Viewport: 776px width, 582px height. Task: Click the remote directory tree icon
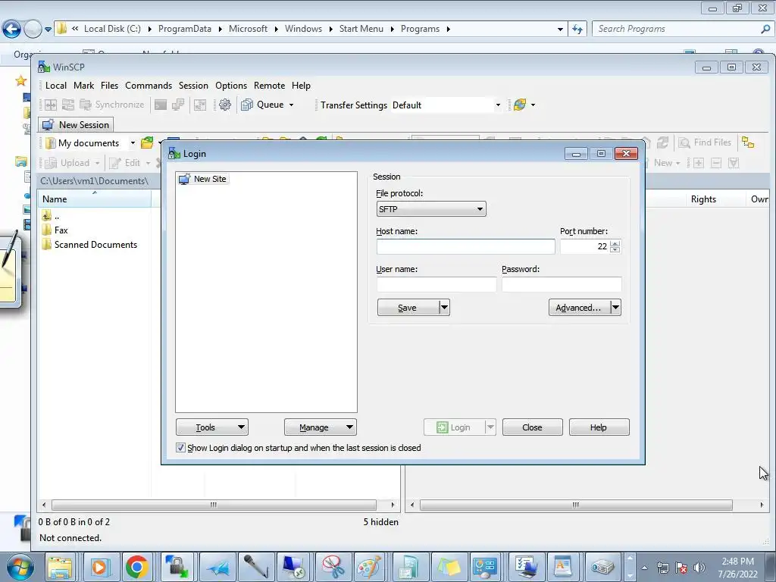748,142
